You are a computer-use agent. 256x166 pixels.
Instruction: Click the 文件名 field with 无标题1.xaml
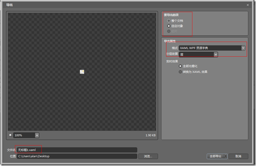[77, 150]
